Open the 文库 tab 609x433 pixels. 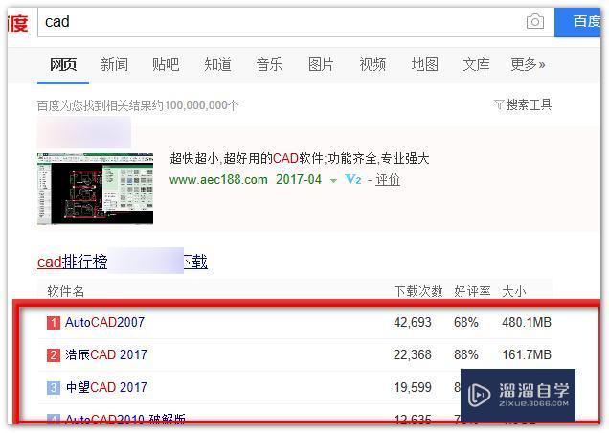[476, 64]
